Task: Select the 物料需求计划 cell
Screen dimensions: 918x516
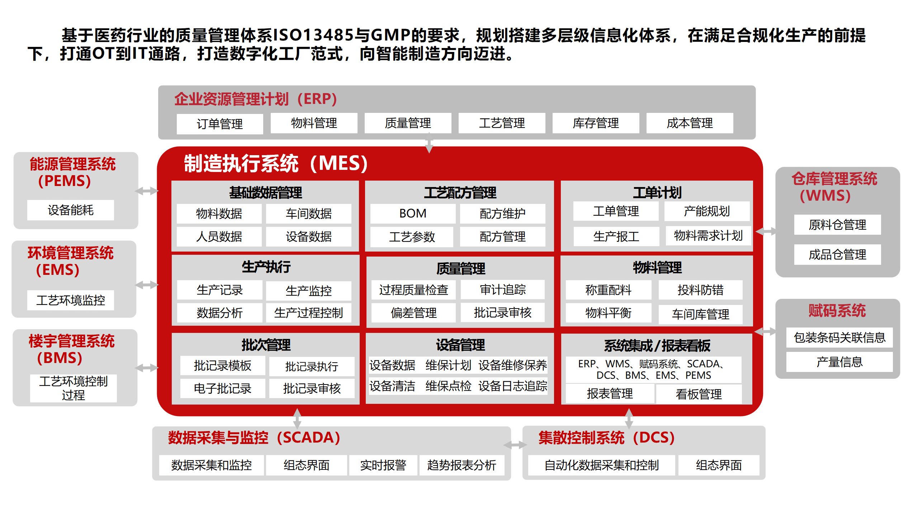Action: (x=708, y=235)
